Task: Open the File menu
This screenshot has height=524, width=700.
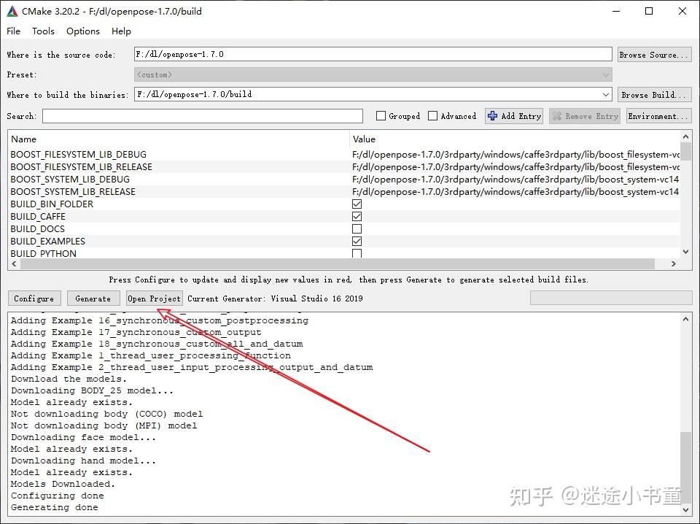Action: click(13, 31)
